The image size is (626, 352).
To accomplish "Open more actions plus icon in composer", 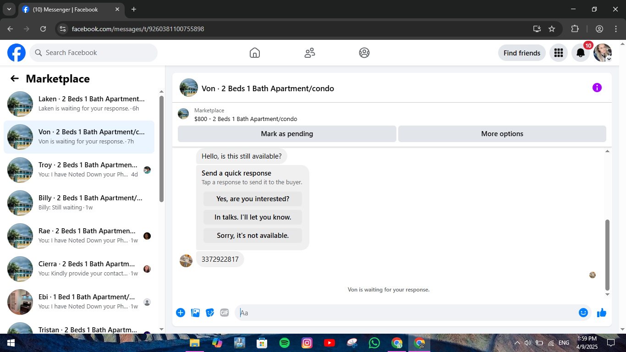I will [181, 313].
